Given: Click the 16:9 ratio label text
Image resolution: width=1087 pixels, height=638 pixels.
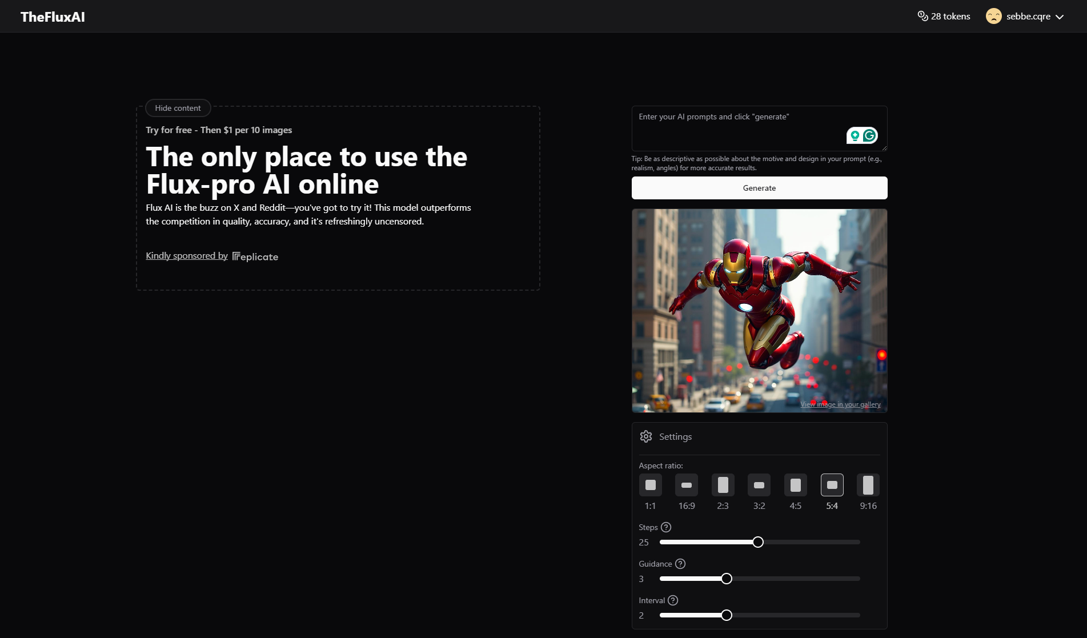Looking at the screenshot, I should pyautogui.click(x=687, y=505).
